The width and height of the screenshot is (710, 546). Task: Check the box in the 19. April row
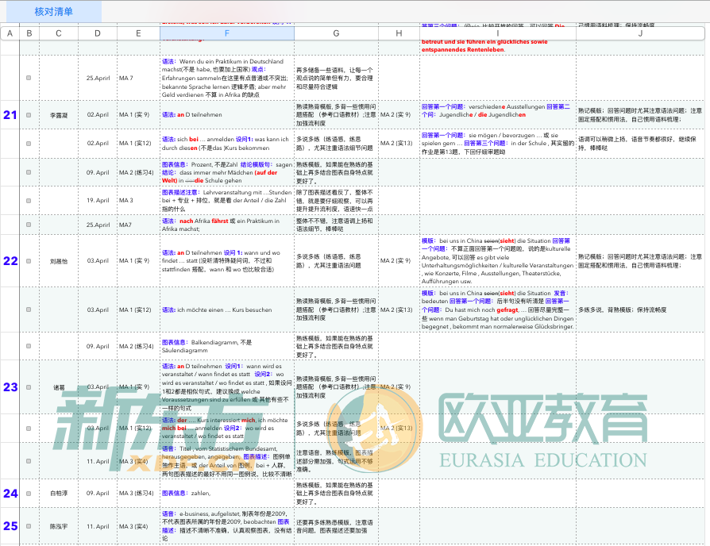click(29, 201)
